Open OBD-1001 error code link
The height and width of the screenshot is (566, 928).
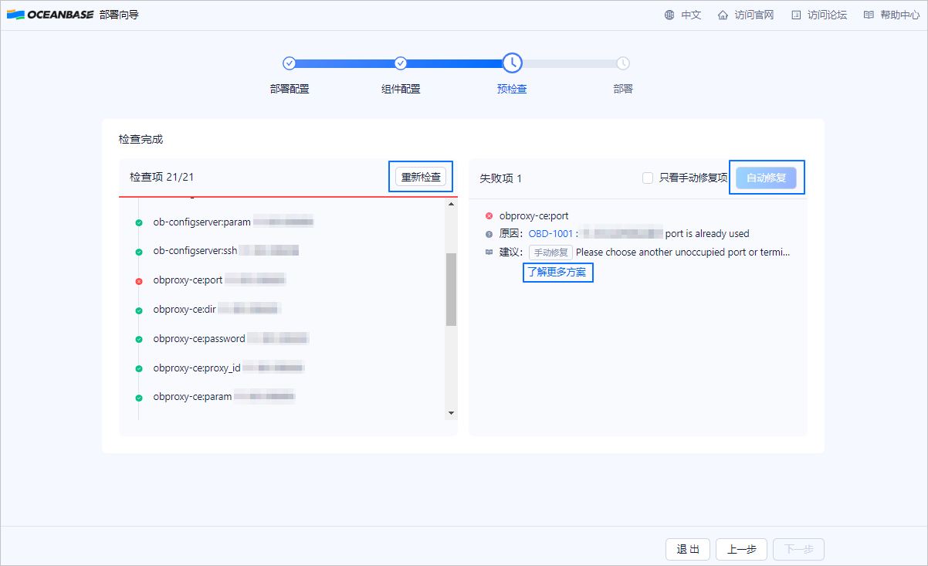click(550, 233)
